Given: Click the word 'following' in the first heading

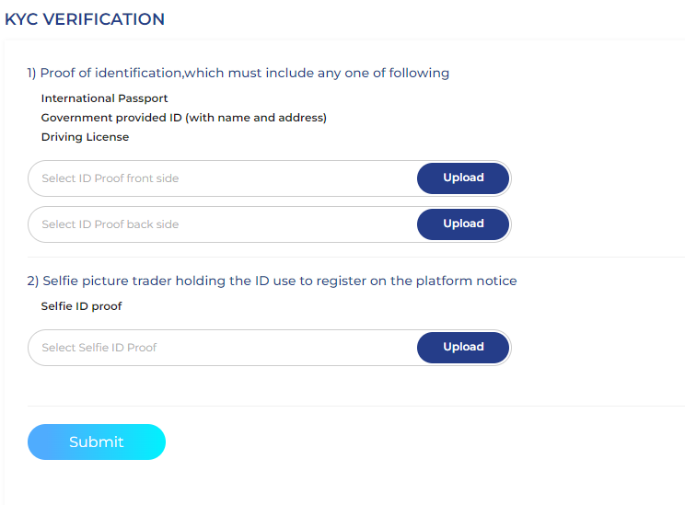Looking at the screenshot, I should click(x=419, y=73).
